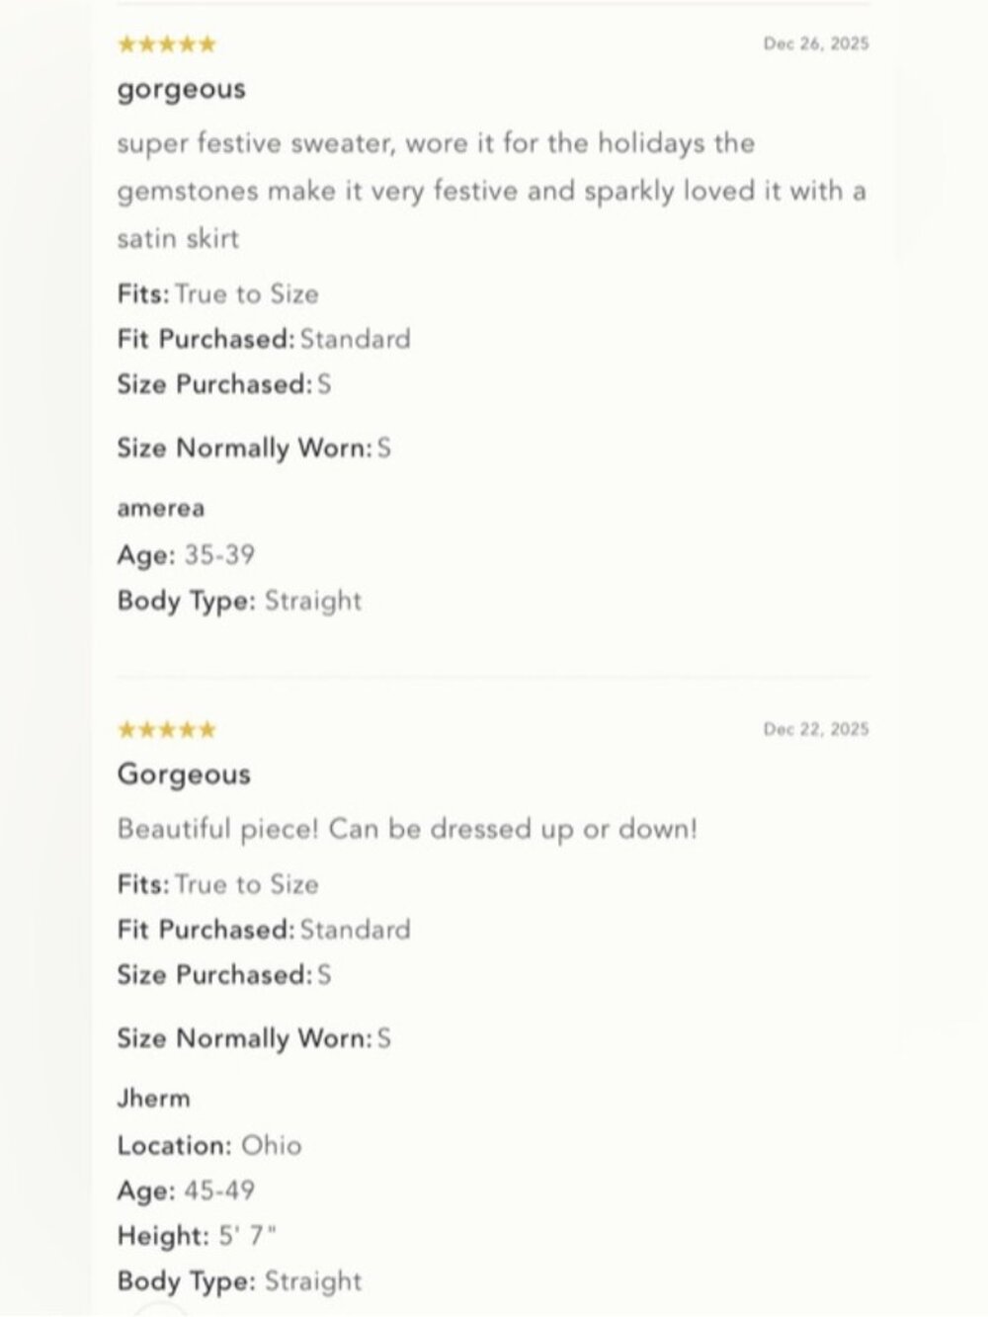Click the "Age: 35-39" detail
Screen dimensions: 988x1317
pyautogui.click(x=186, y=555)
